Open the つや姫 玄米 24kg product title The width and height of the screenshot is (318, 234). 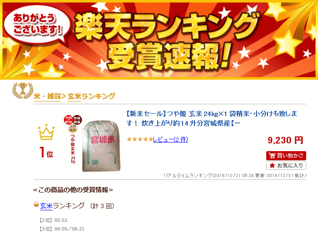point(212,118)
